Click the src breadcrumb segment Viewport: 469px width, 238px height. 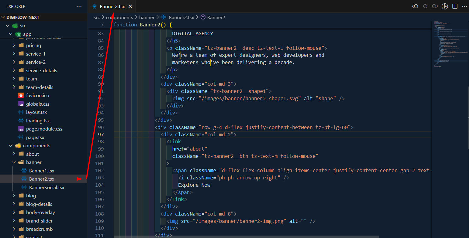coord(97,17)
